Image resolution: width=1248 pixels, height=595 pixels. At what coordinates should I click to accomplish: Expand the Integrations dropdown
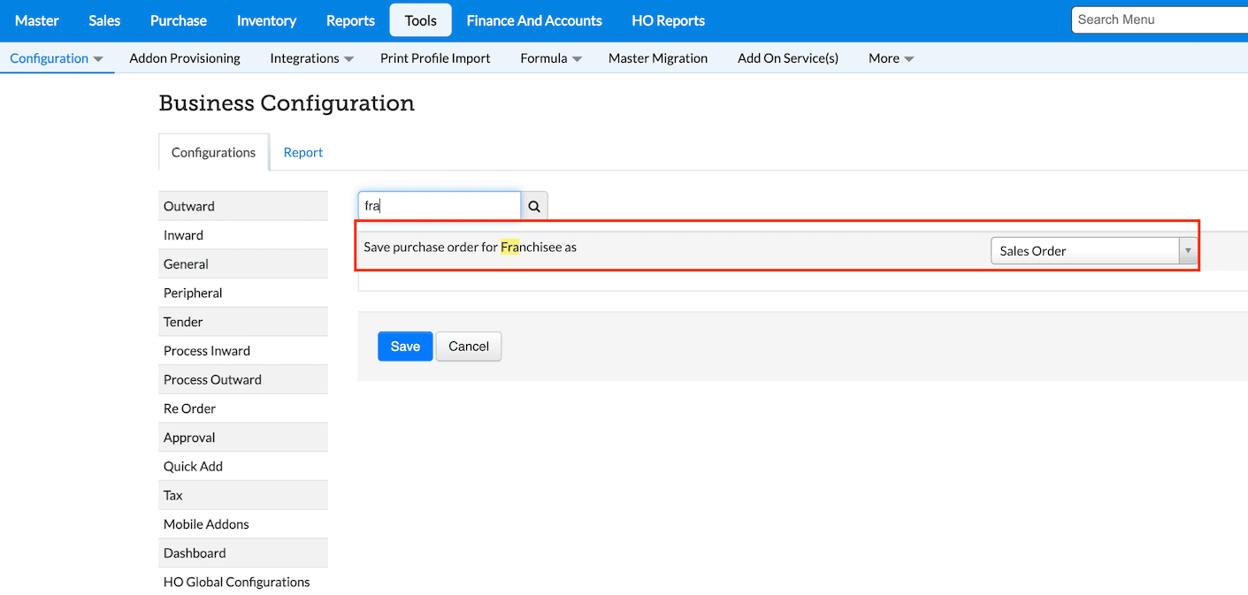pos(311,58)
